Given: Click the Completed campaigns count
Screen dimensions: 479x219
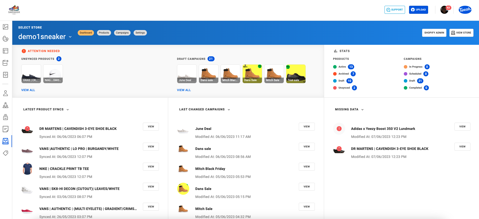Looking at the screenshot, I should 426,88.
